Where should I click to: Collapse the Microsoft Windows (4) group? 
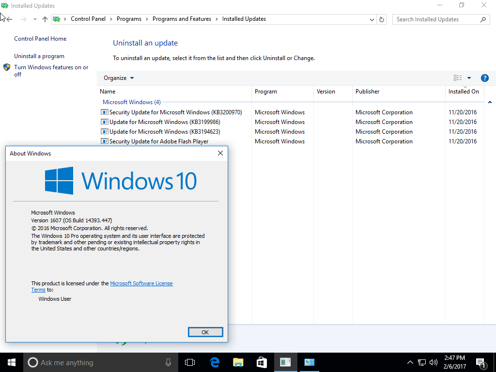[490, 102]
